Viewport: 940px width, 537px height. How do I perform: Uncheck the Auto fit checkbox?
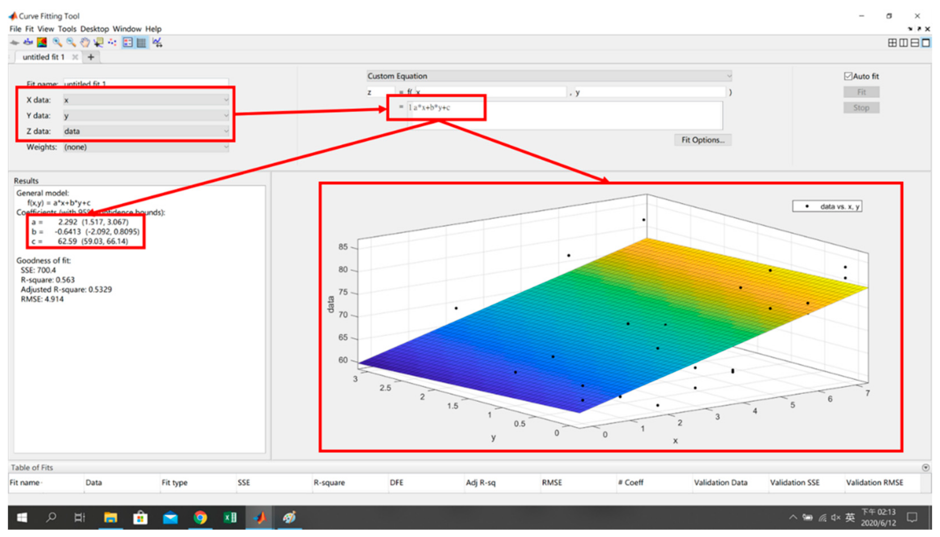click(x=847, y=76)
